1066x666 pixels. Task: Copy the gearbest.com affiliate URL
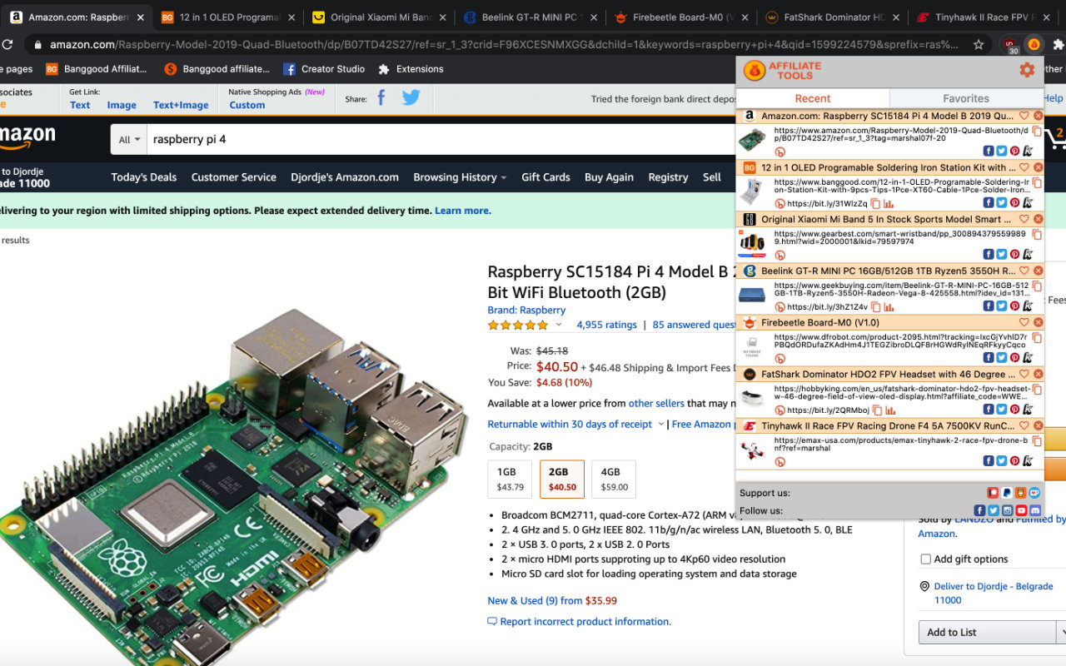(1037, 235)
